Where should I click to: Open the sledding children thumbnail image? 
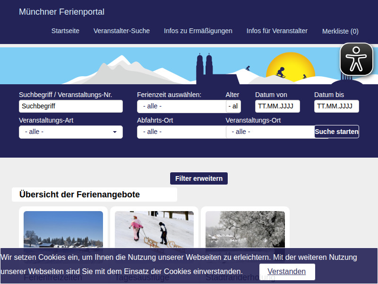tap(154, 229)
